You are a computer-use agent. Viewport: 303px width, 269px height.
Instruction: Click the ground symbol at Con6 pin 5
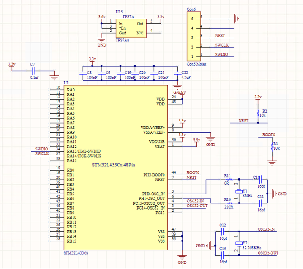tap(237, 19)
